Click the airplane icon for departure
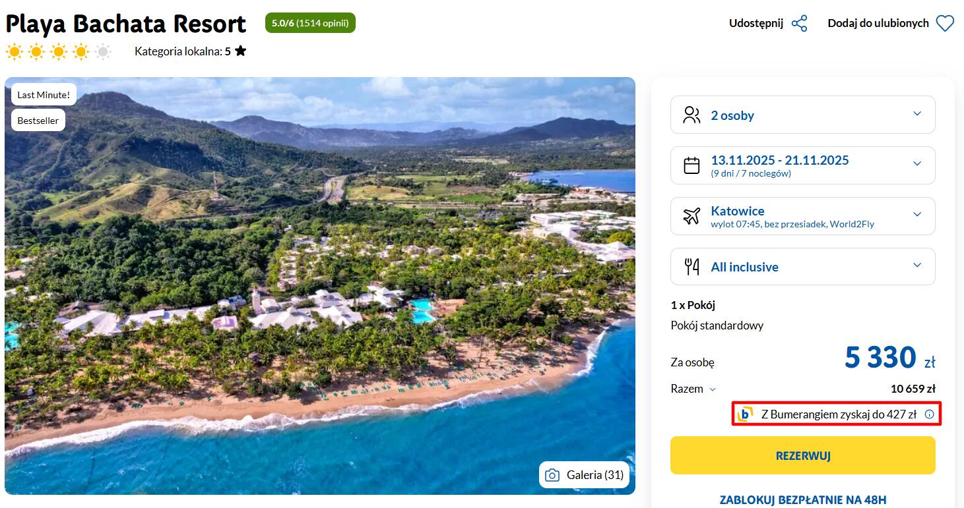Image resolution: width=964 pixels, height=508 pixels. [691, 216]
